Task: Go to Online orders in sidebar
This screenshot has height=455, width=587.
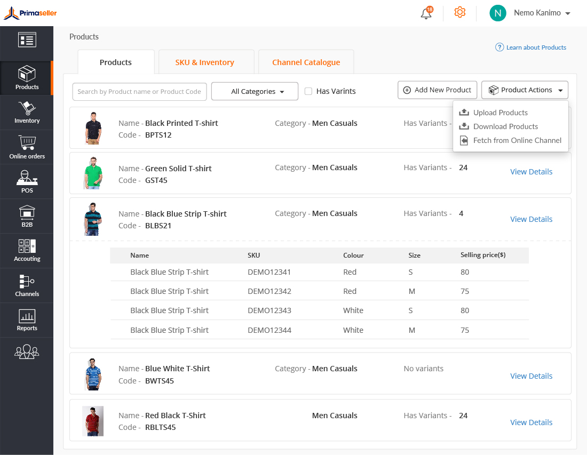Action: pos(27,147)
